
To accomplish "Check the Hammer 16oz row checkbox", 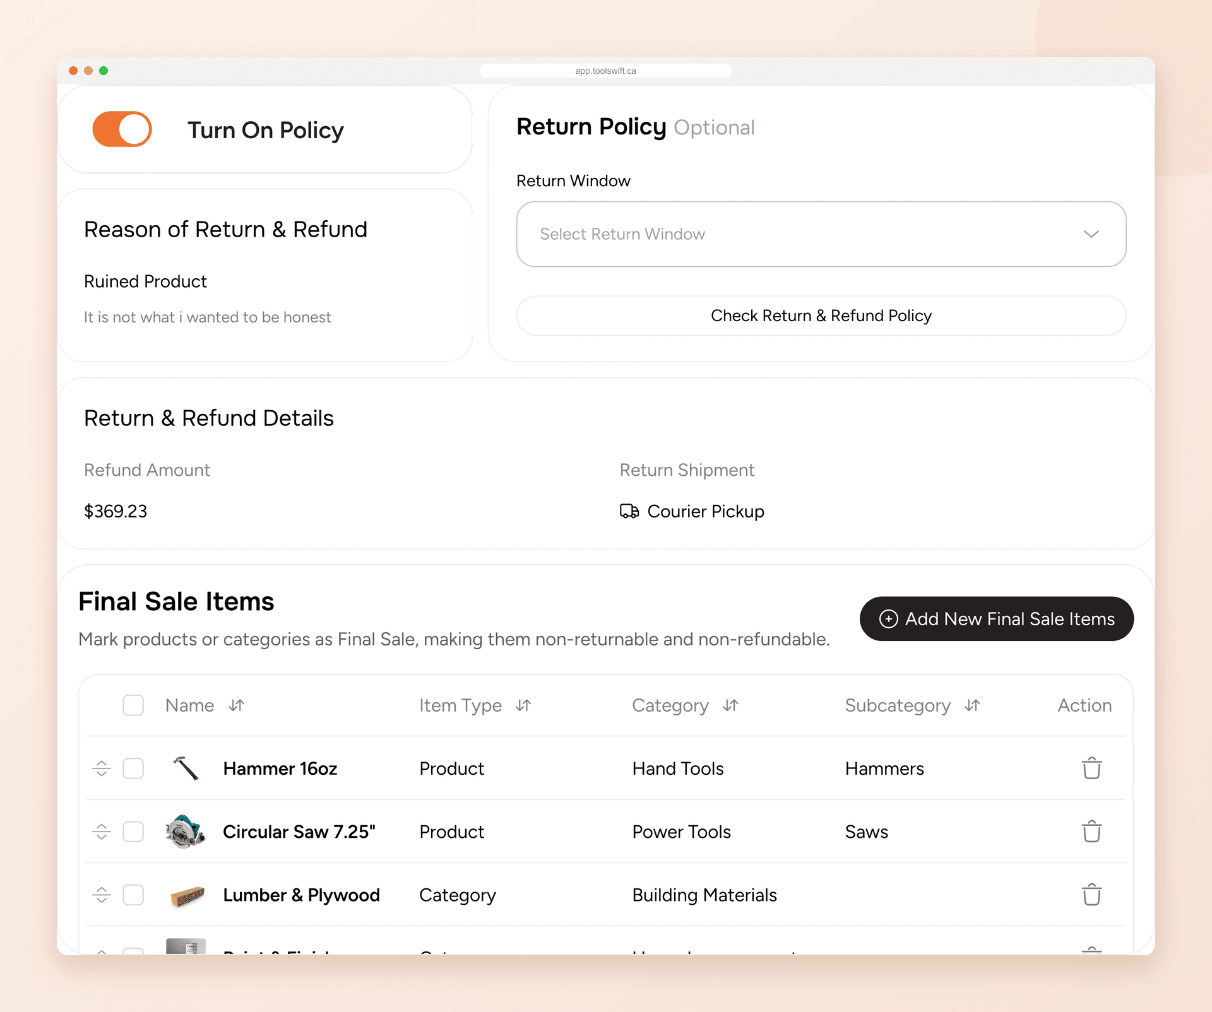I will click(x=133, y=768).
